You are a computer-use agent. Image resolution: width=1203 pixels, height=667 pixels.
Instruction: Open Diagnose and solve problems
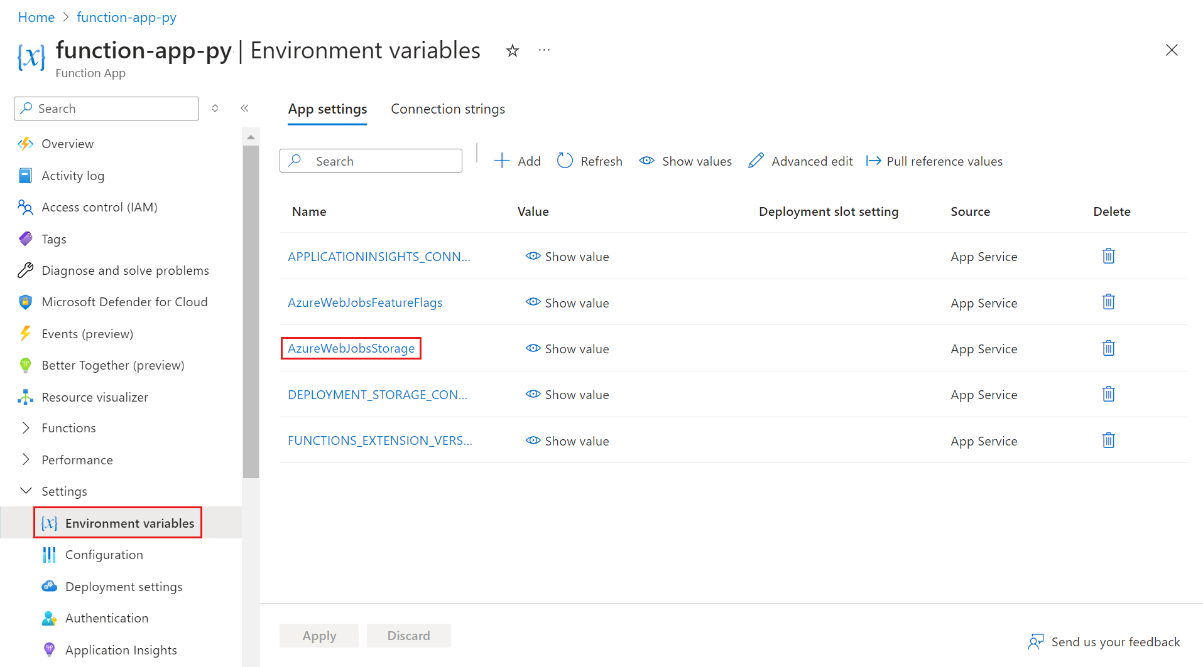click(x=125, y=270)
